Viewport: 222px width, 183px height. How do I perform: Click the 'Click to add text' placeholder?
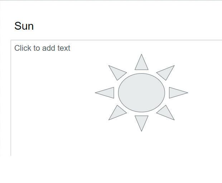(x=42, y=48)
